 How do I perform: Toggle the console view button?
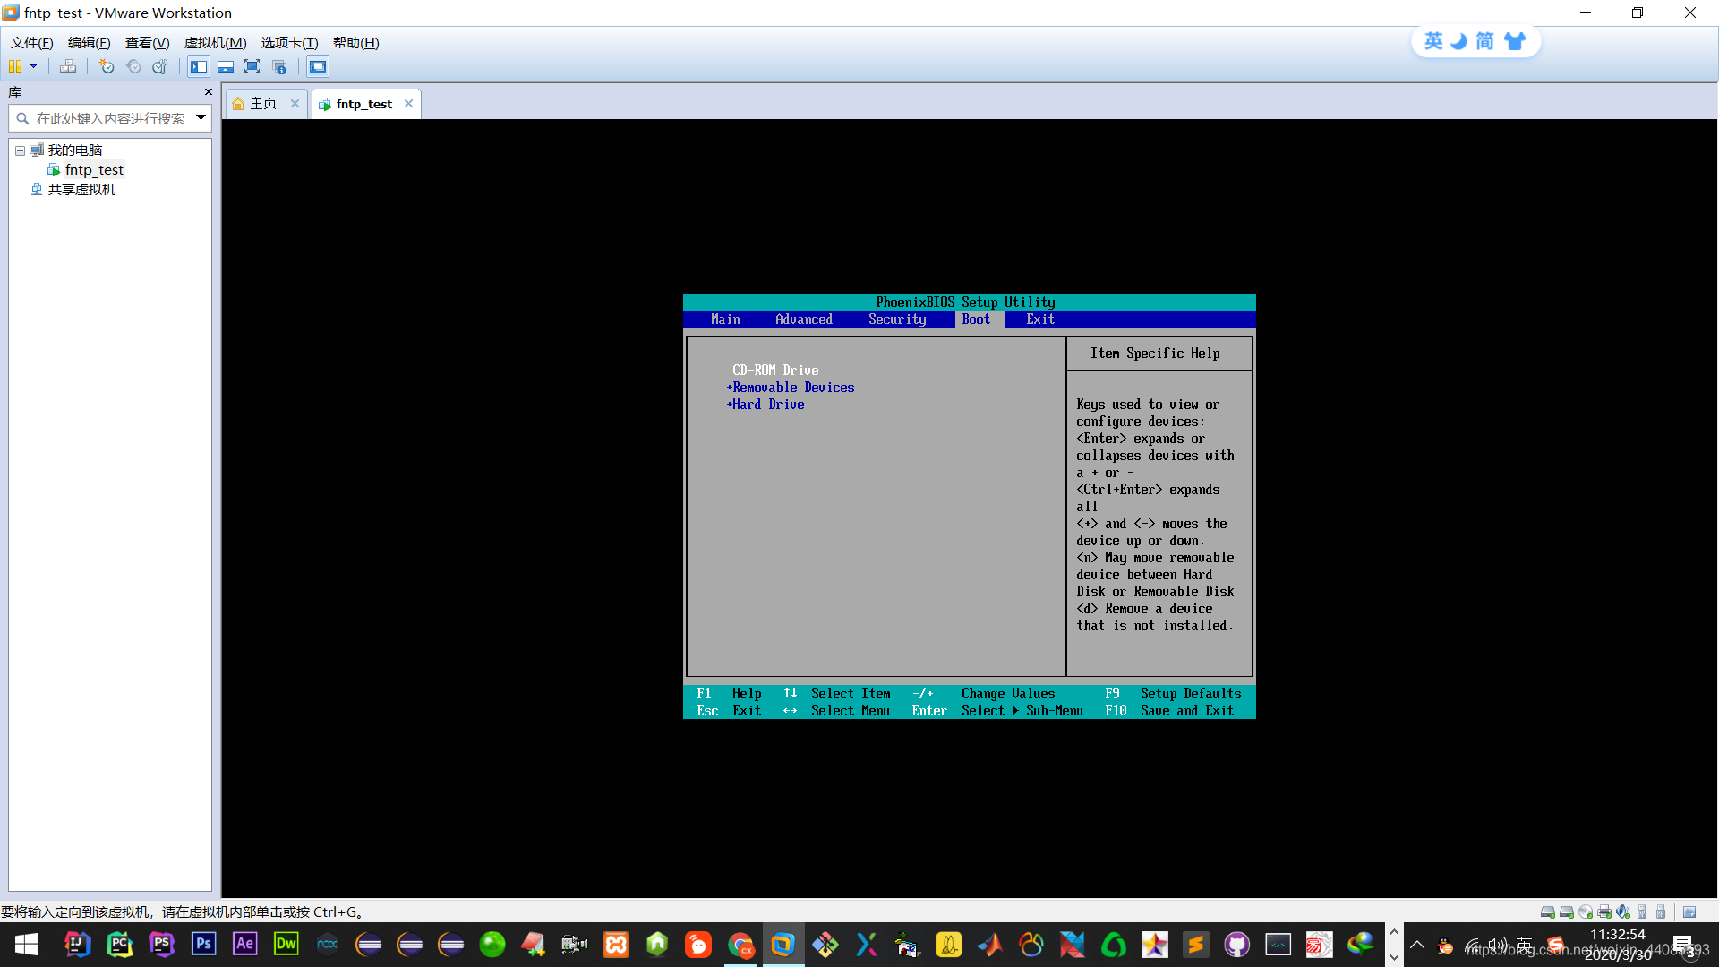318,66
